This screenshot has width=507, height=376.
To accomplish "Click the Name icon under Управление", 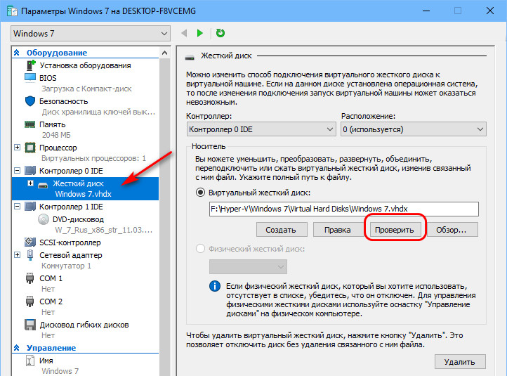I will pos(29,361).
